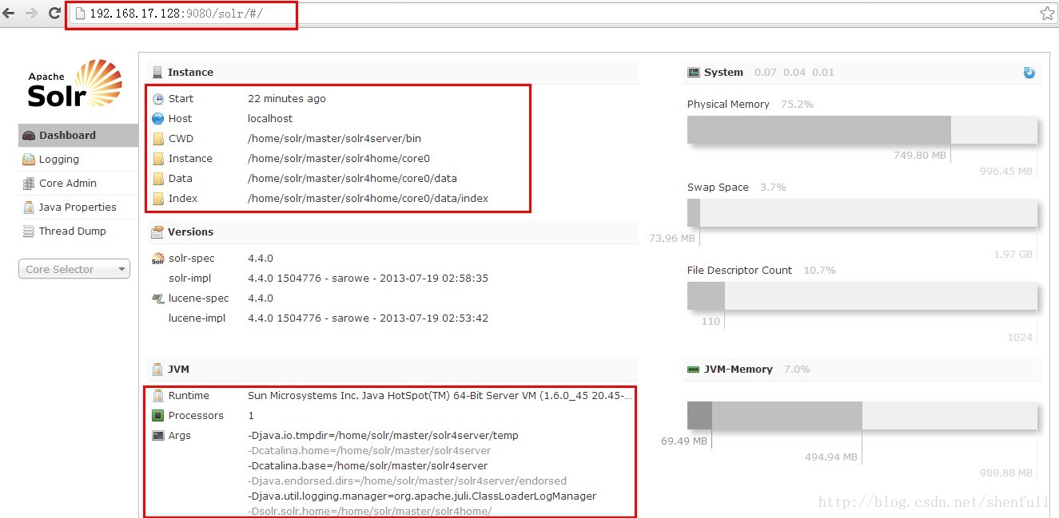The width and height of the screenshot is (1059, 518).
Task: Click the Instance section server icon
Action: pos(157,72)
